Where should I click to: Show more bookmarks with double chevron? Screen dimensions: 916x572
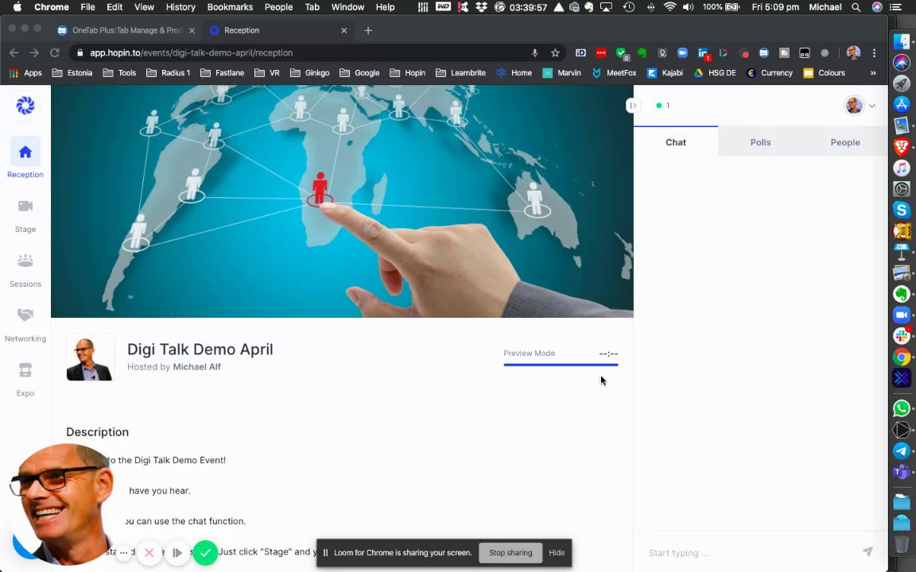click(873, 73)
